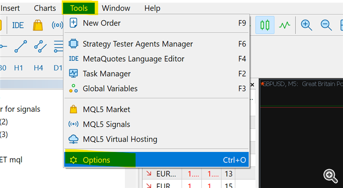Screen dimensions: 343x188
Task: Open the Help menu
Action: pos(152,8)
